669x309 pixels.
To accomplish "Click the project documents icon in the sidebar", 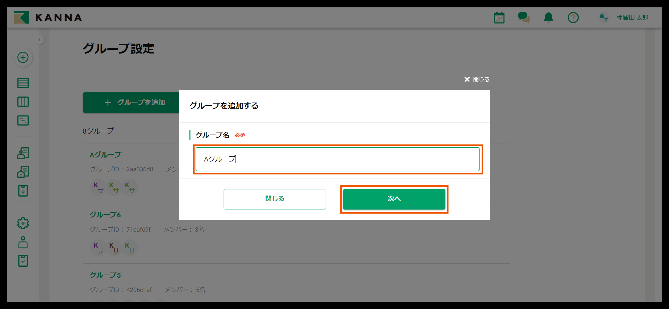I will point(23,172).
